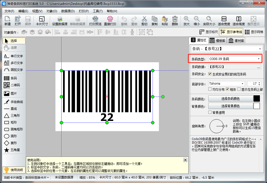Click the 选择背景颜色 button
The width and height of the screenshot is (267, 183).
pyautogui.click(x=231, y=106)
